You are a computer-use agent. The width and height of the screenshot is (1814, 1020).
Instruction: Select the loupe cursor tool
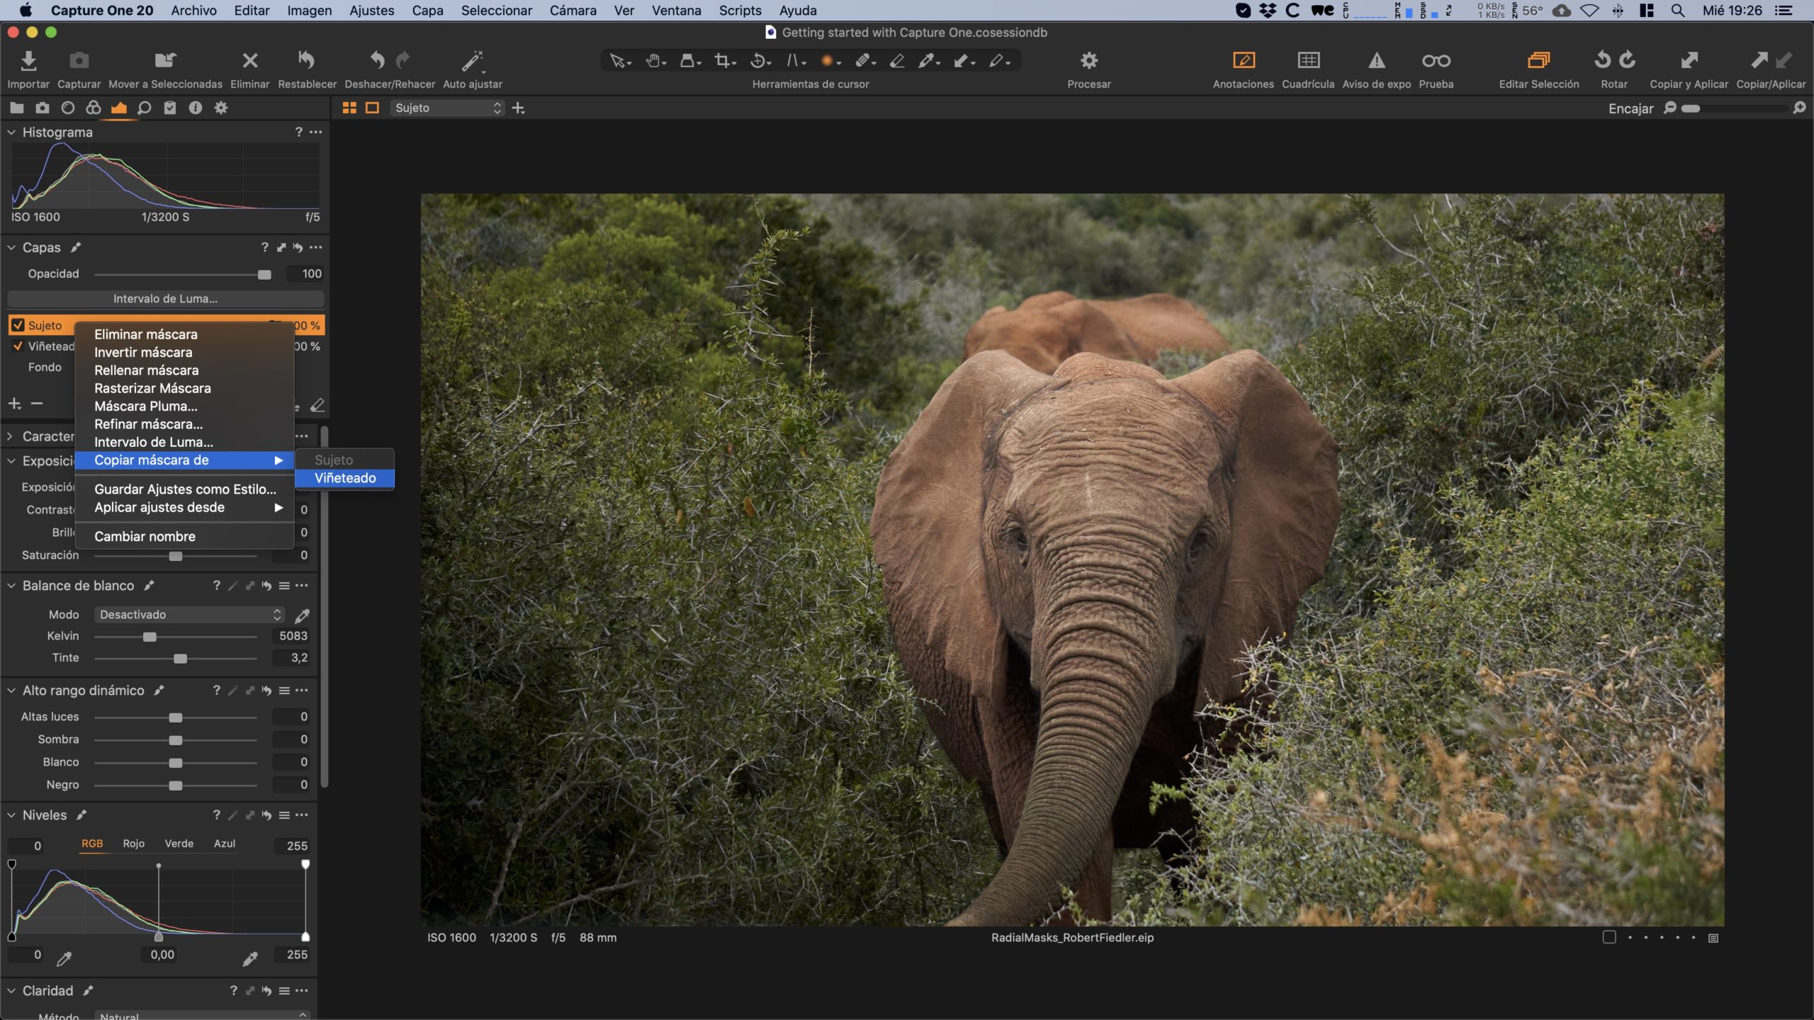689,61
